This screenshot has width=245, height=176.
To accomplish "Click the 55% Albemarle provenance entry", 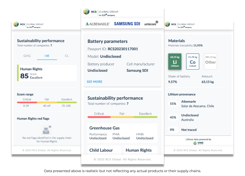I will 191,104.
